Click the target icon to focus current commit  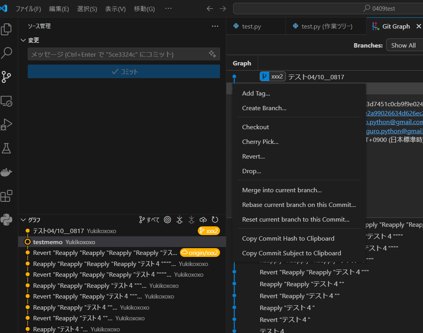click(167, 220)
